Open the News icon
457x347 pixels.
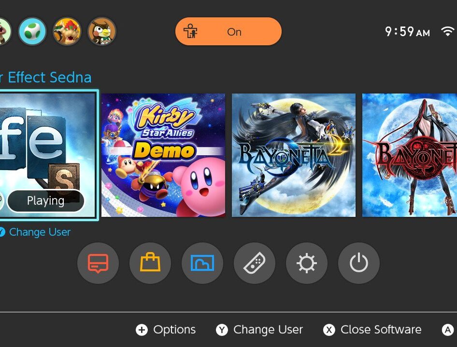[98, 263]
